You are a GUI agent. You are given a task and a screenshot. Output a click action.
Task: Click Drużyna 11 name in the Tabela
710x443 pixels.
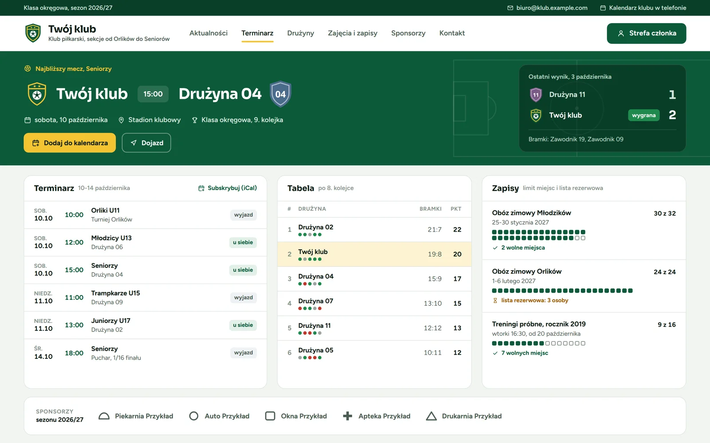point(315,326)
